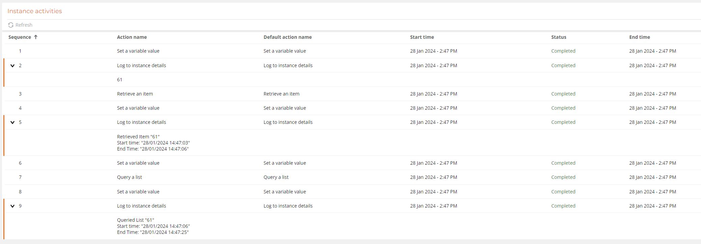Viewport: 701px width, 244px height.
Task: Select sequence 4 default action name cell
Action: click(285, 108)
